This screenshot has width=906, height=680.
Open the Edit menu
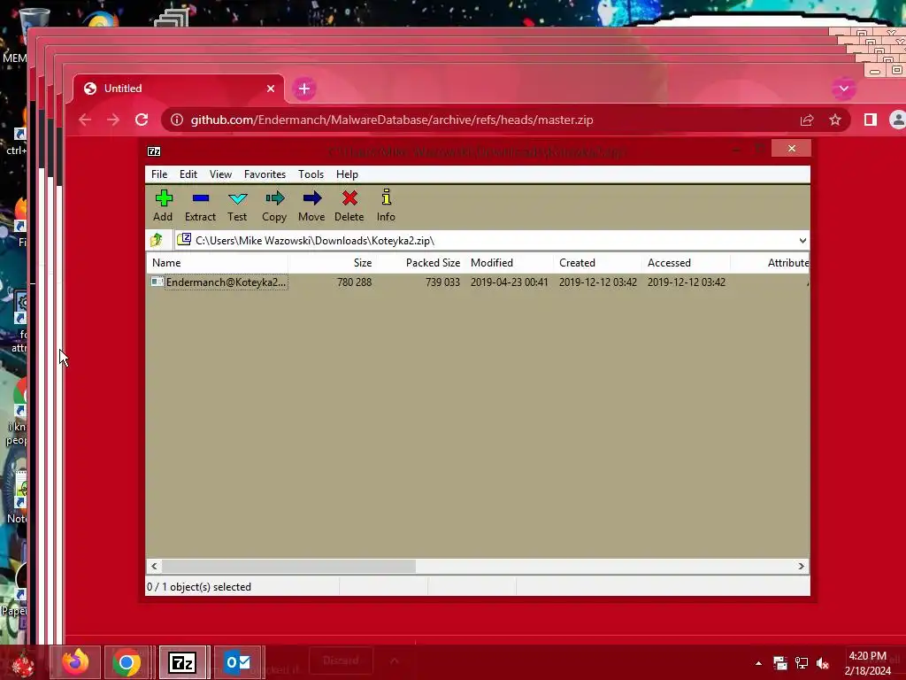[x=188, y=174]
